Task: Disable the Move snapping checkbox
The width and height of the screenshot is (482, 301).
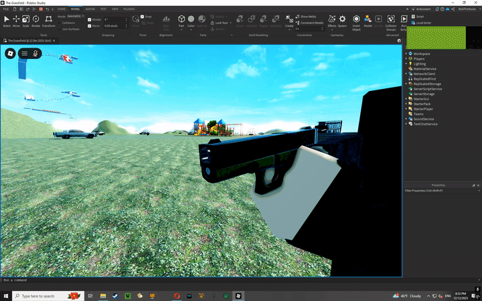Action: point(90,26)
